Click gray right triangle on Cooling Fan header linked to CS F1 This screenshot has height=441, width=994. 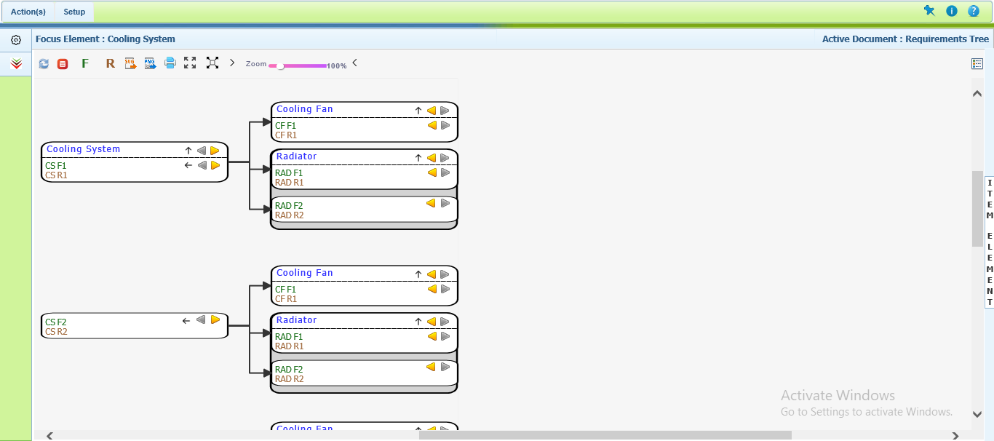click(x=445, y=111)
